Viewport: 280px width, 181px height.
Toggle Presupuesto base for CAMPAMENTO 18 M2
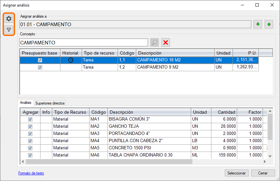40,60
